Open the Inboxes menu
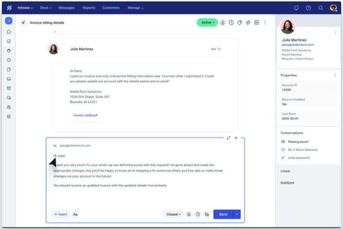 25,8
